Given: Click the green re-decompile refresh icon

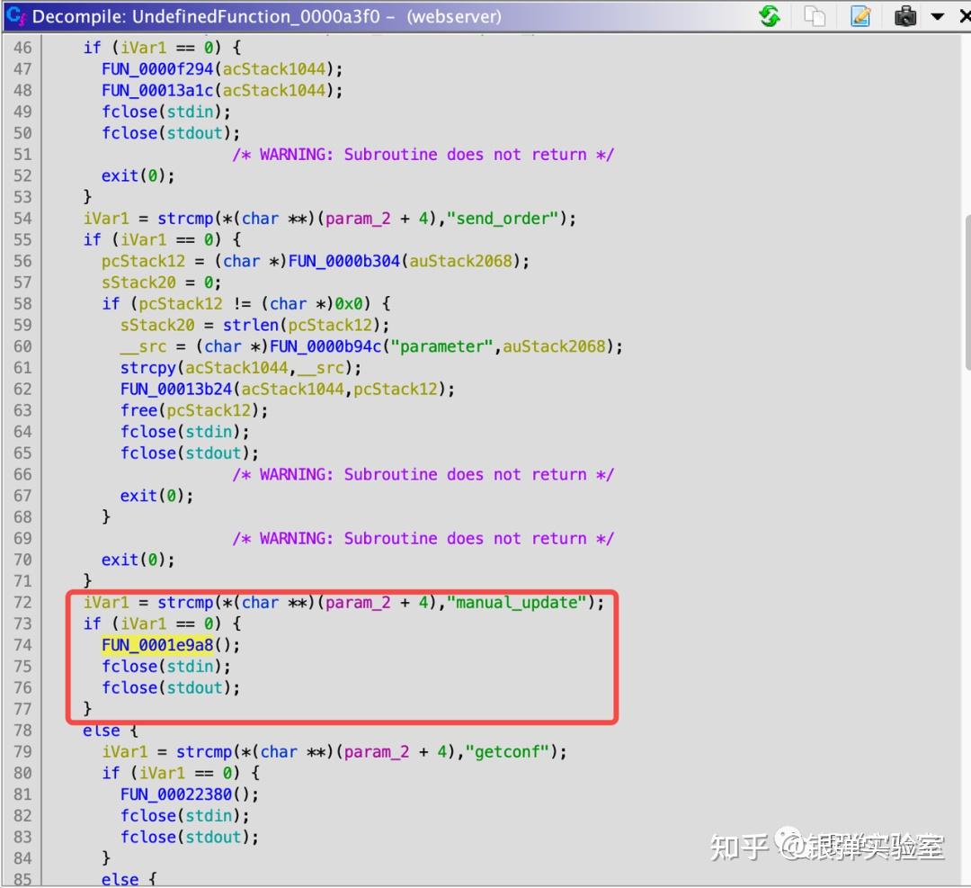Looking at the screenshot, I should pyautogui.click(x=769, y=16).
